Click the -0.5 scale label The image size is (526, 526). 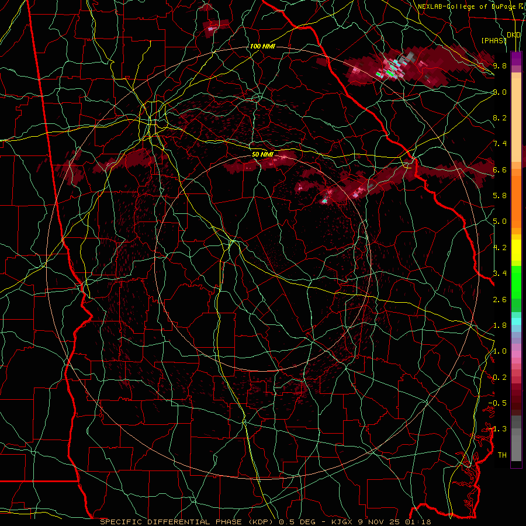tap(497, 403)
